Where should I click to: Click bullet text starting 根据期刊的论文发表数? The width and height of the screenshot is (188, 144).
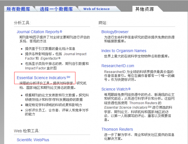point(57,97)
